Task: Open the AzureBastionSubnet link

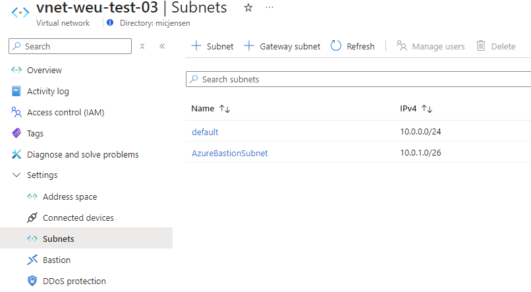Action: [x=229, y=154]
